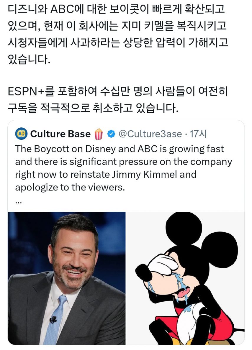Click Mickey's gloved hand covering his eyes

click(x=163, y=264)
